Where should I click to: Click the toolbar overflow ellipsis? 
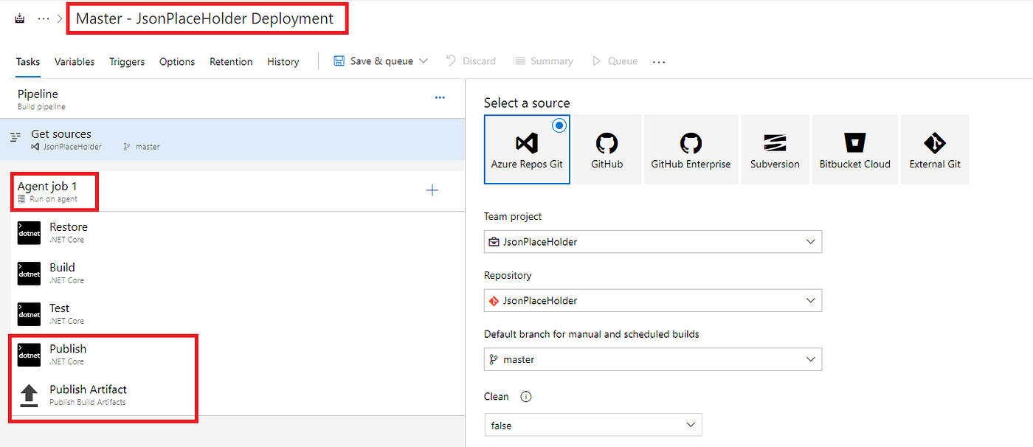659,62
